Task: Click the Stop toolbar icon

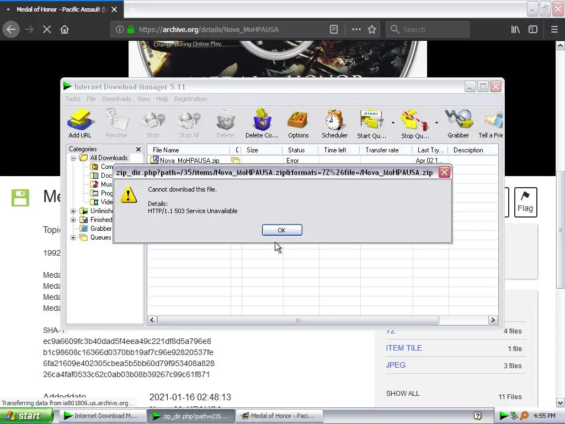Action: [153, 123]
